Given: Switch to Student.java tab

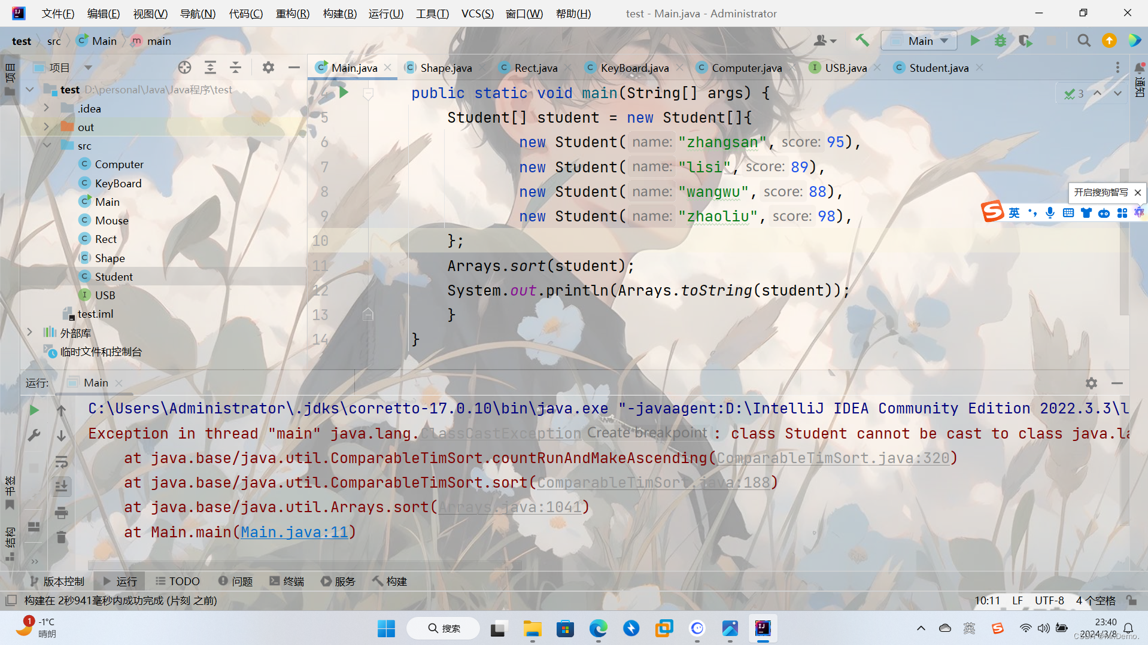Looking at the screenshot, I should 939,68.
